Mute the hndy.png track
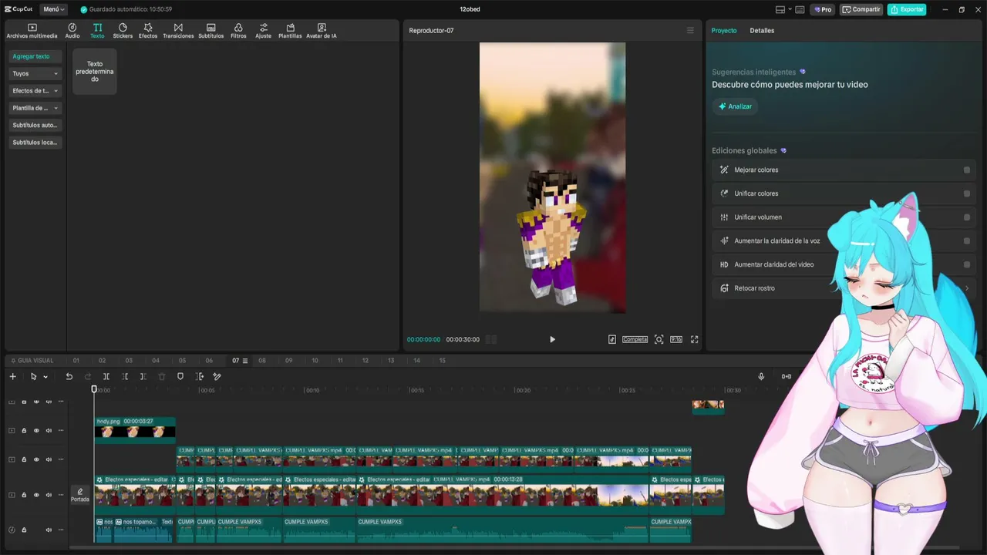 pos(49,430)
